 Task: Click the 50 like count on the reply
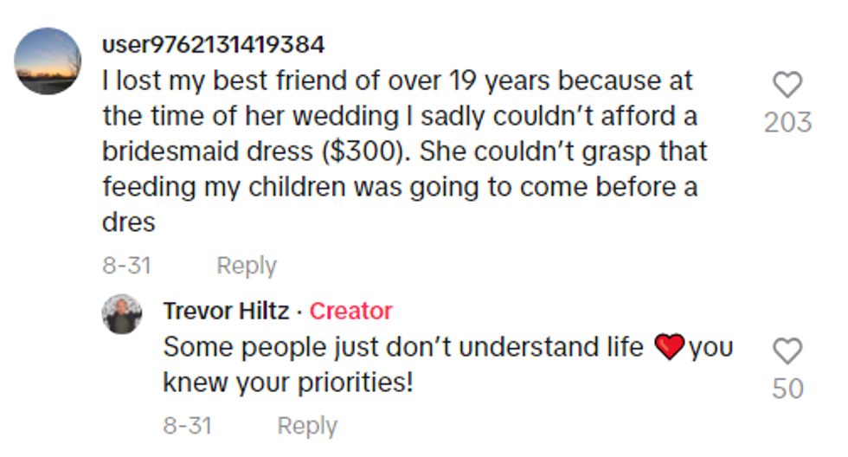tap(787, 389)
